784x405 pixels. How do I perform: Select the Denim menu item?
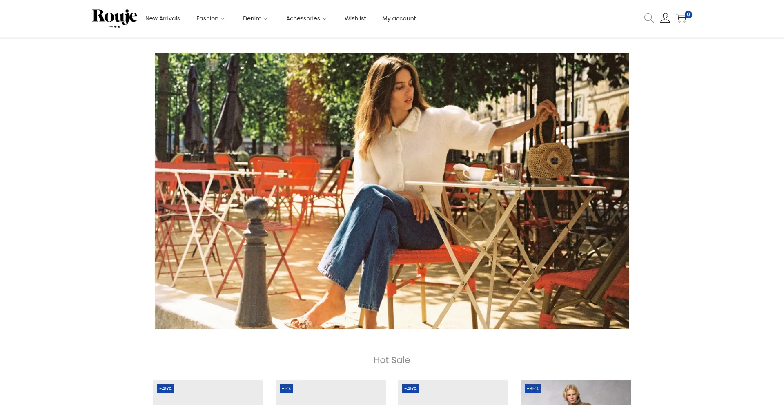[x=252, y=18]
